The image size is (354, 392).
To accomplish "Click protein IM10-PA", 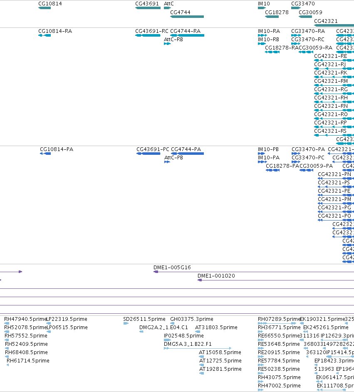I will coord(269,158).
